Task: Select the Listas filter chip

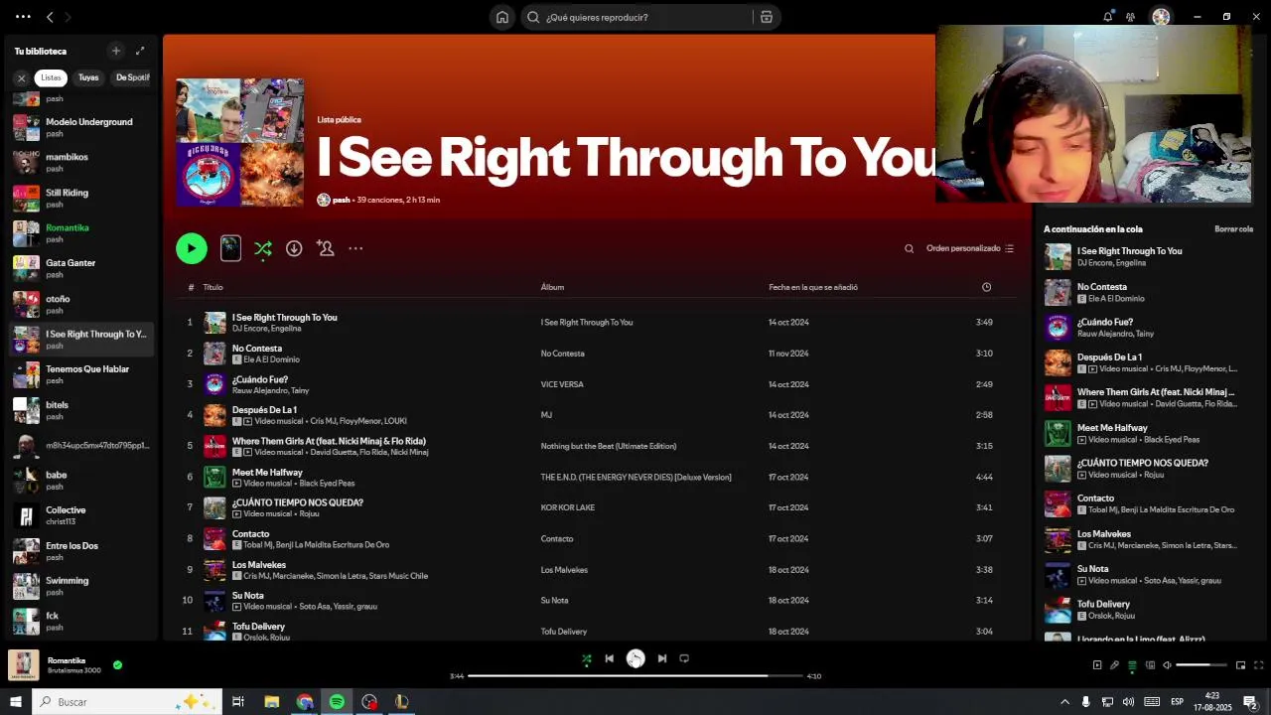Action: click(51, 77)
